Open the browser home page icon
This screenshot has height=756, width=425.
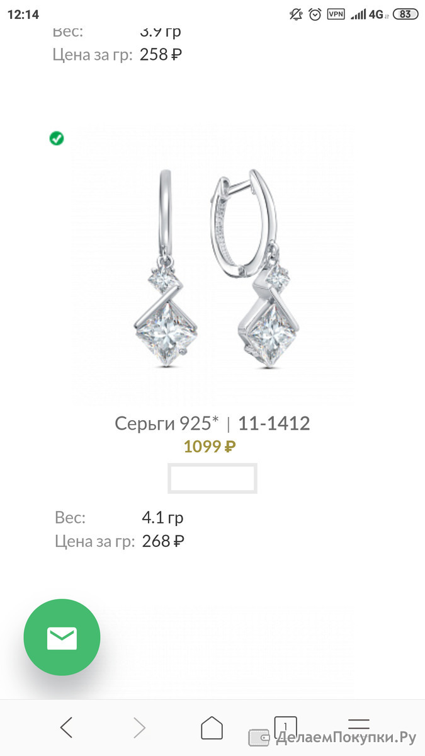tap(212, 728)
